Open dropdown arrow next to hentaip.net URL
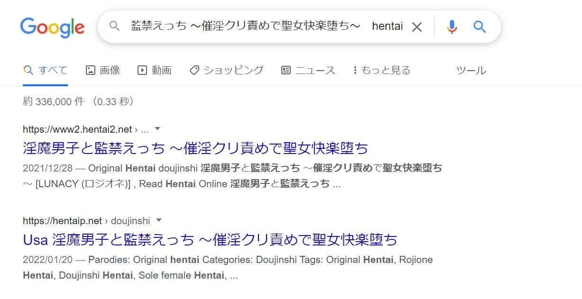 click(x=159, y=220)
